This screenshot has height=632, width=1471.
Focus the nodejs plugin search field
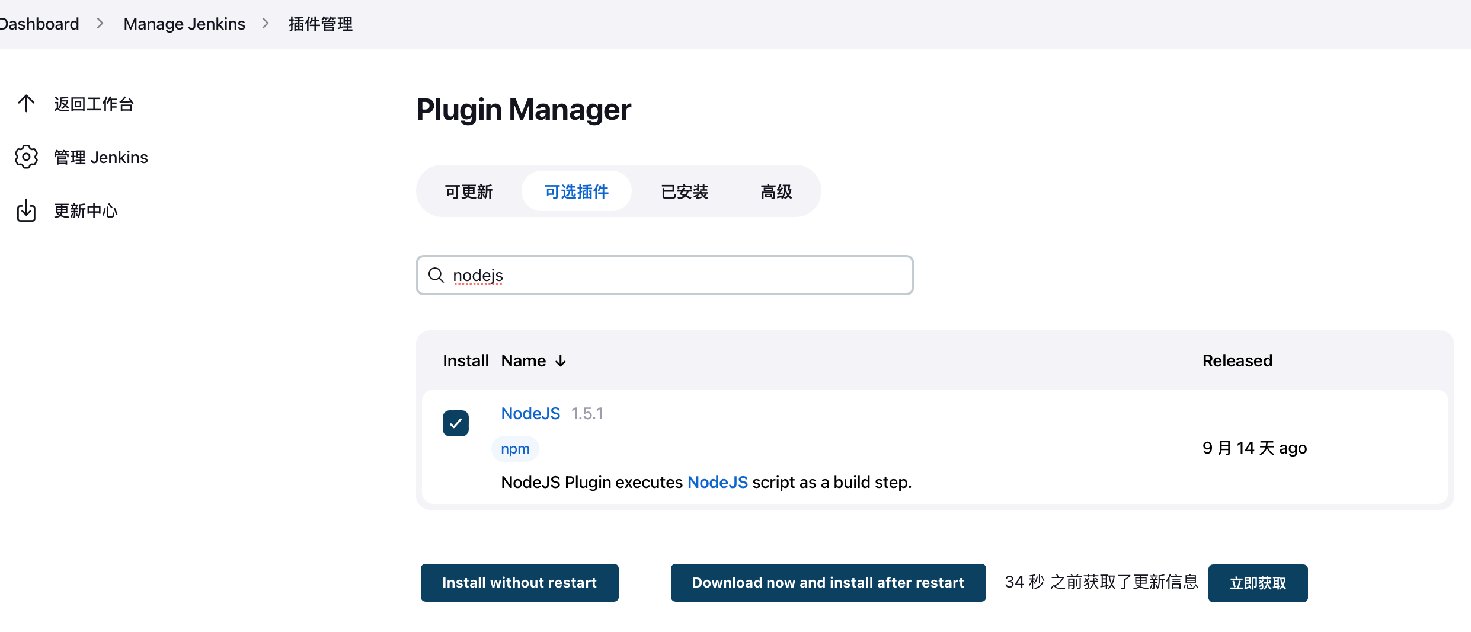(665, 275)
